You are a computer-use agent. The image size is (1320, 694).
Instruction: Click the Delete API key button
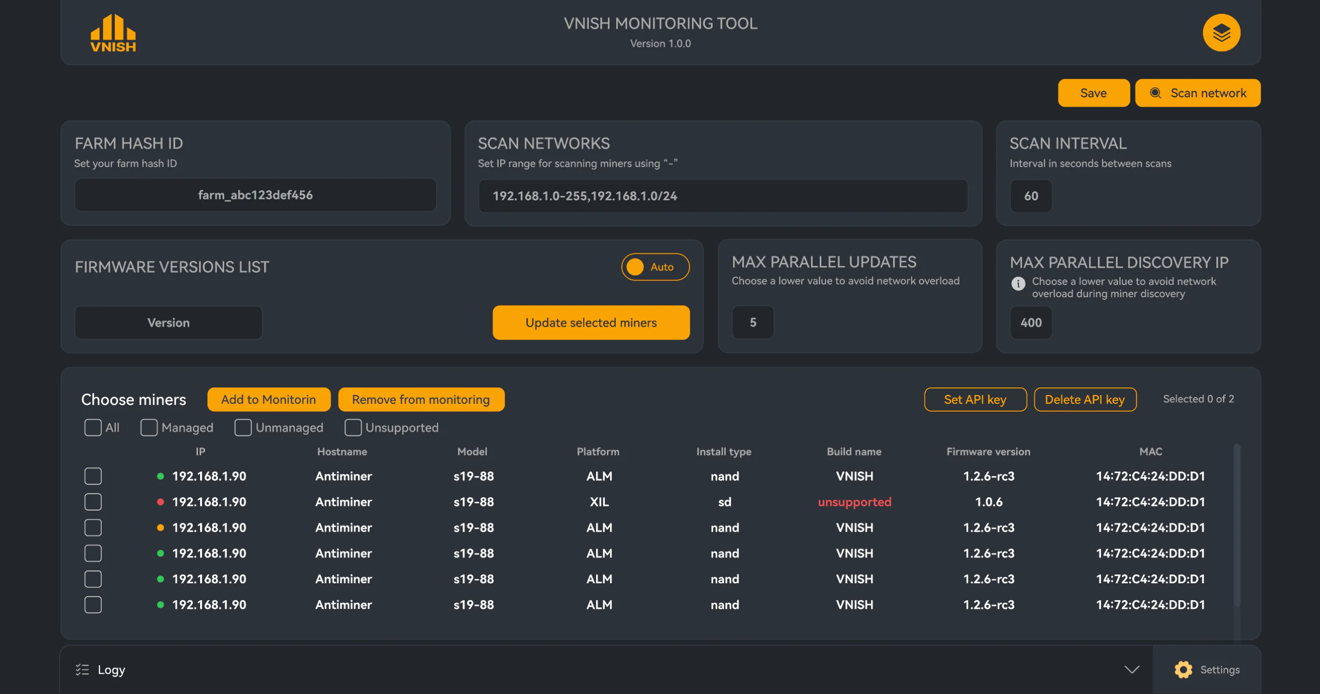(x=1085, y=399)
